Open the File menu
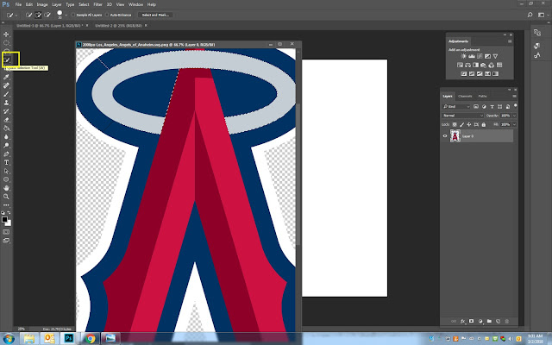Viewport: 552px width, 345px height. point(18,4)
